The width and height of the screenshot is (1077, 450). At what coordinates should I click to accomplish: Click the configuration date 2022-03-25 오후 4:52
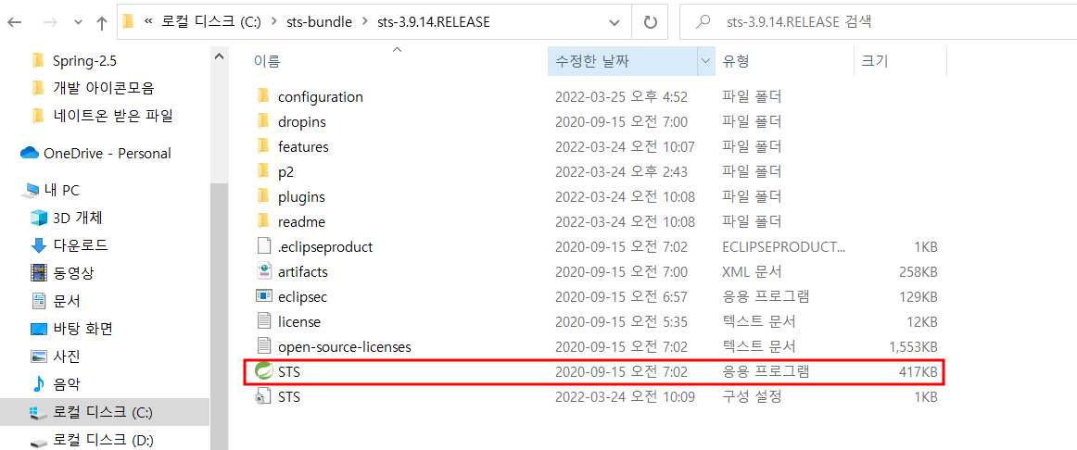tap(622, 96)
